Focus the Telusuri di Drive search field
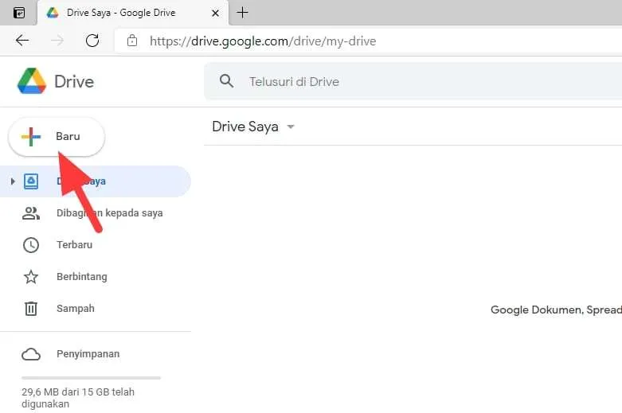The height and width of the screenshot is (413, 622). [x=413, y=81]
